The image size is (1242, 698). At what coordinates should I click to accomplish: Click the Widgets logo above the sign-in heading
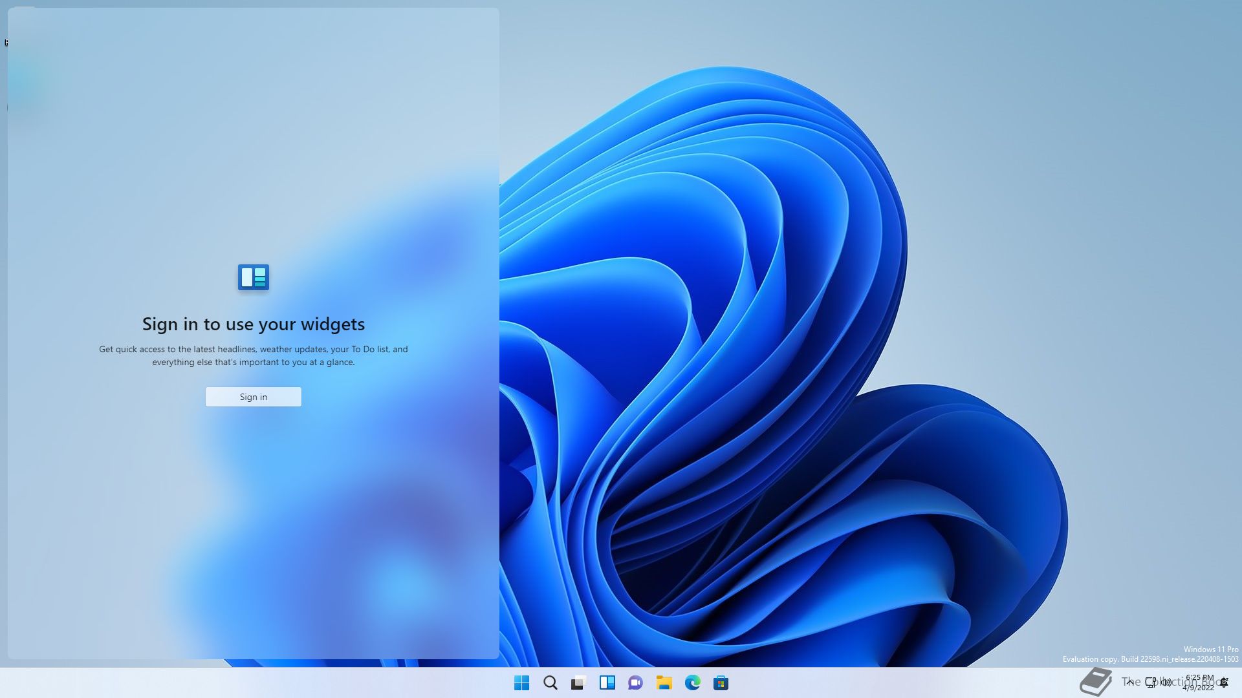254,277
